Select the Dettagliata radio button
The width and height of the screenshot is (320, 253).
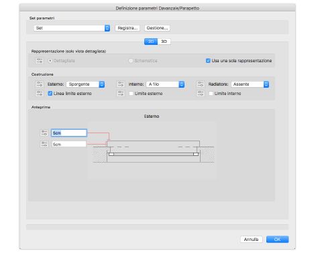[50, 61]
